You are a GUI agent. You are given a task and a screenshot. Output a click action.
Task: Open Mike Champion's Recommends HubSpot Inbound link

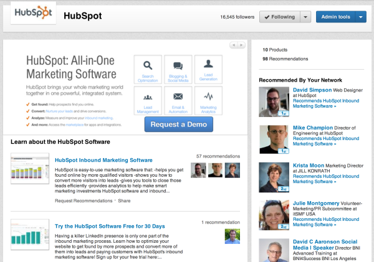(326, 141)
